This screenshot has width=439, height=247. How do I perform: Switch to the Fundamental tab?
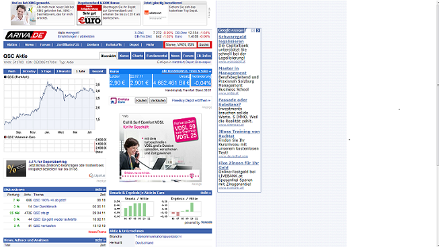157,56
